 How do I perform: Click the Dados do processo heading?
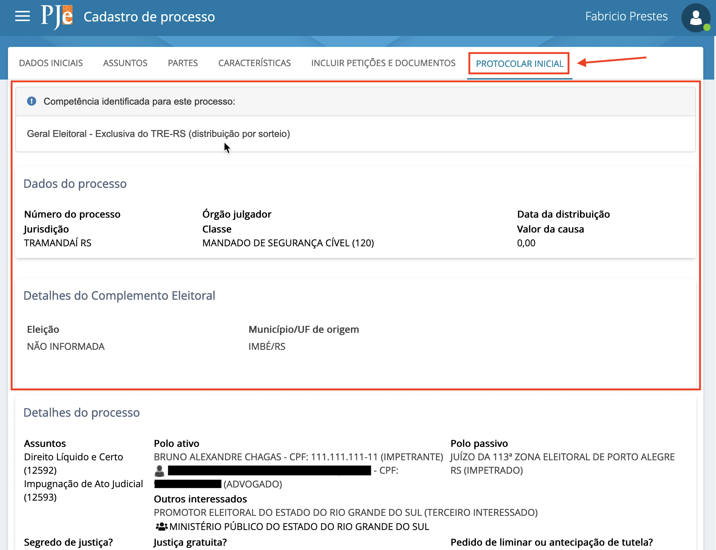(x=75, y=184)
